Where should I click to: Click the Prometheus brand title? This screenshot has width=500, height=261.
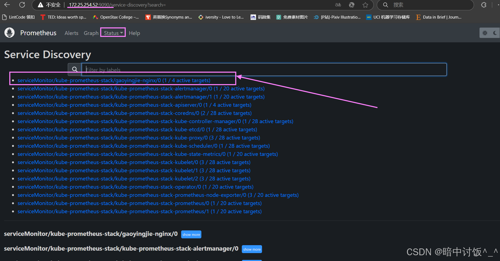(x=38, y=33)
